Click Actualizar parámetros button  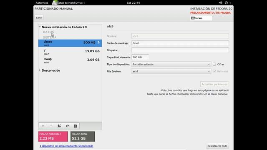[214, 84]
